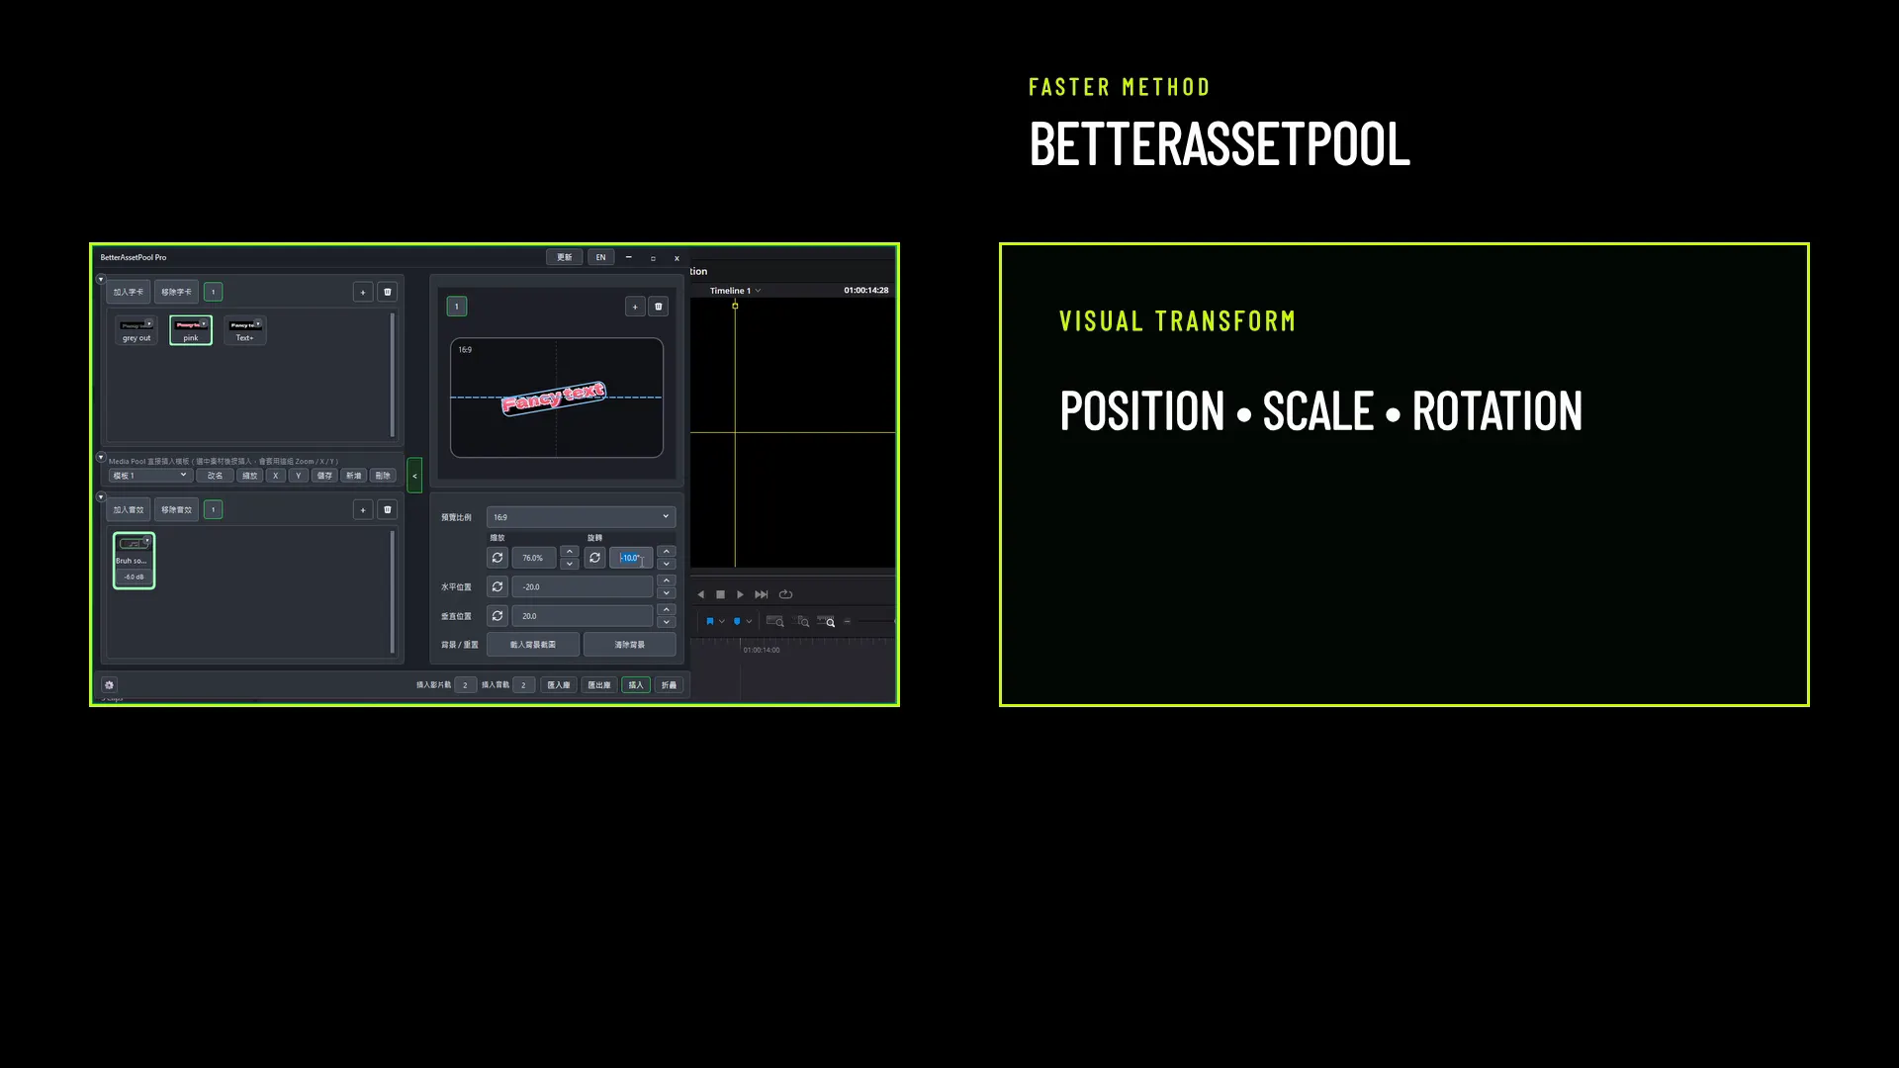Increase the 旋轉 rotation with up stepper
1899x1068 pixels.
coord(667,552)
